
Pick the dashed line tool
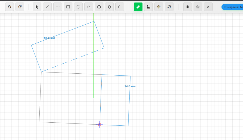coord(58,7)
